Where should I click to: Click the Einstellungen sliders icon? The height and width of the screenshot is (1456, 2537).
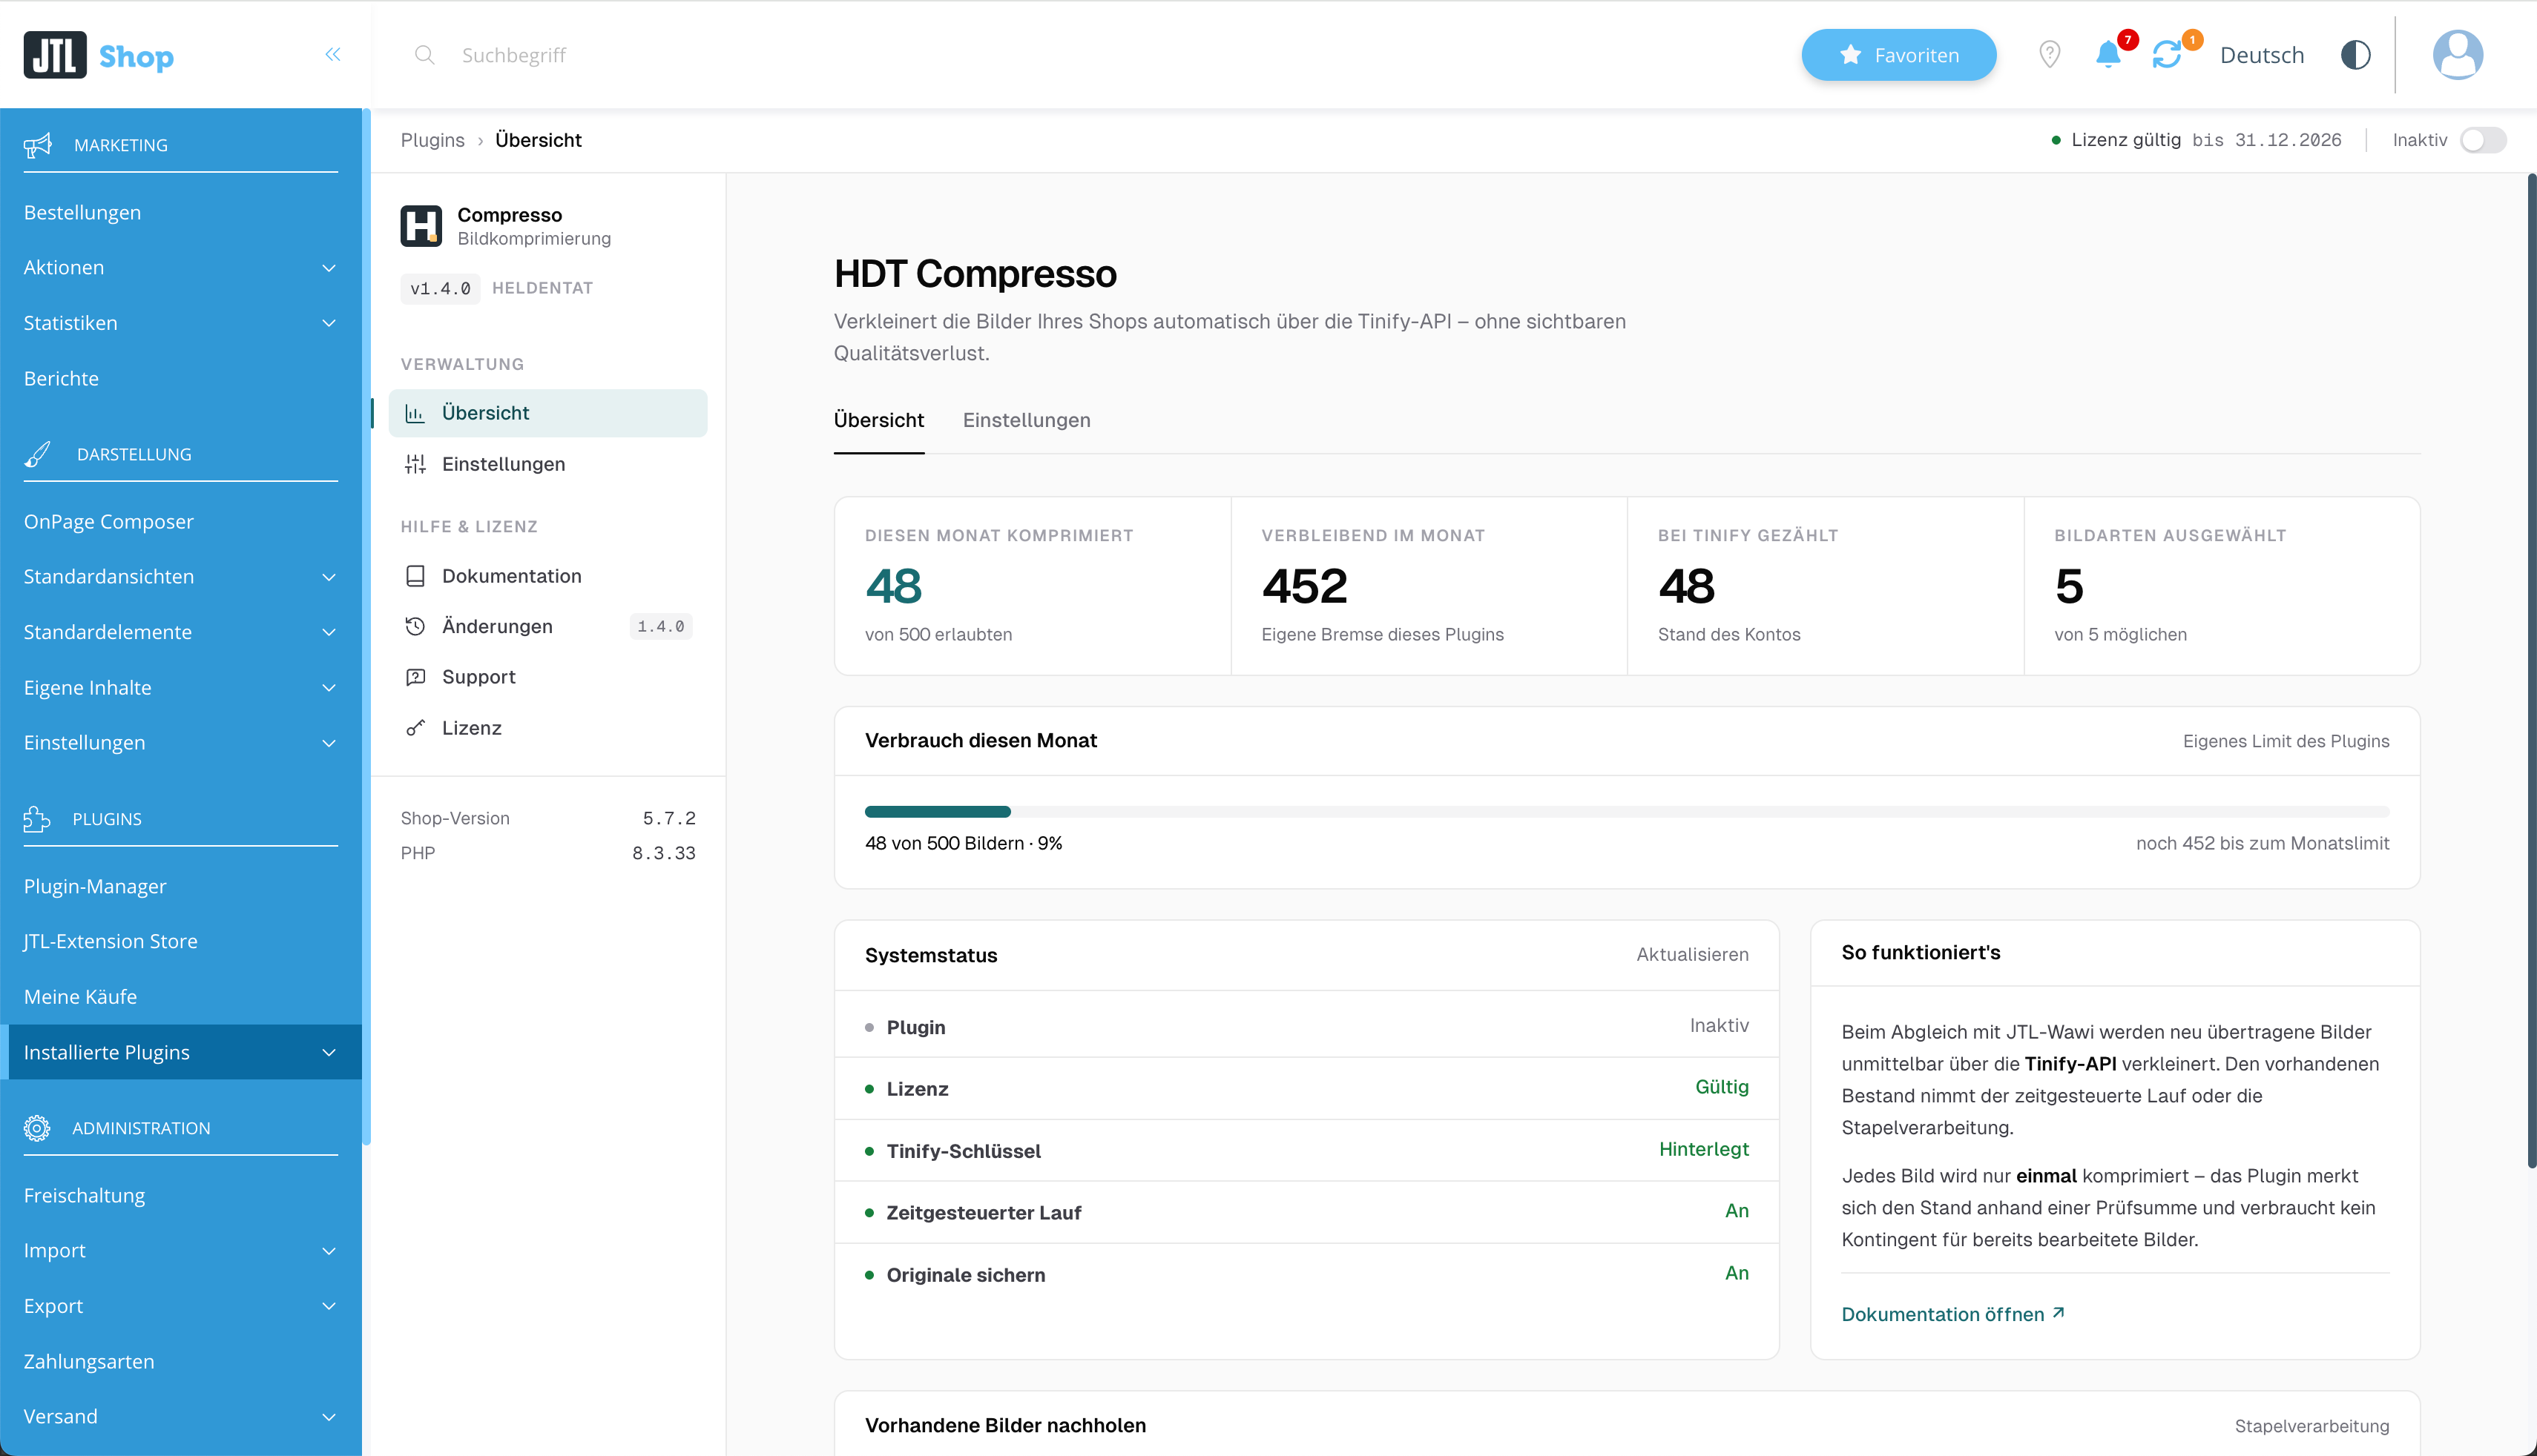tap(415, 464)
